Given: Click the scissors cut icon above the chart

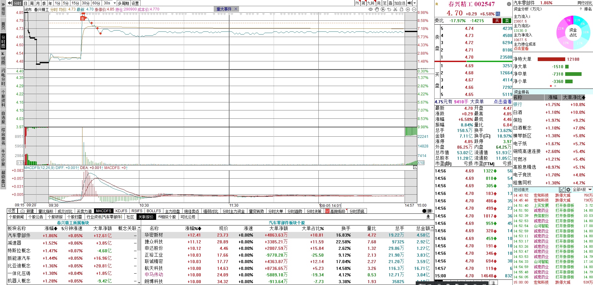Looking at the screenshot, I should [395, 9].
